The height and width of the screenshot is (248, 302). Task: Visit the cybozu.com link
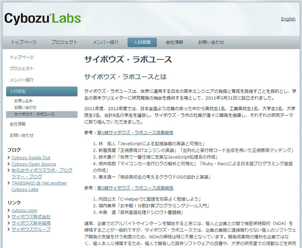tap(24, 210)
